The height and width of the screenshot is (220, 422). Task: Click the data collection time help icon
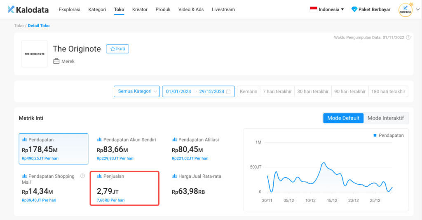[408, 37]
